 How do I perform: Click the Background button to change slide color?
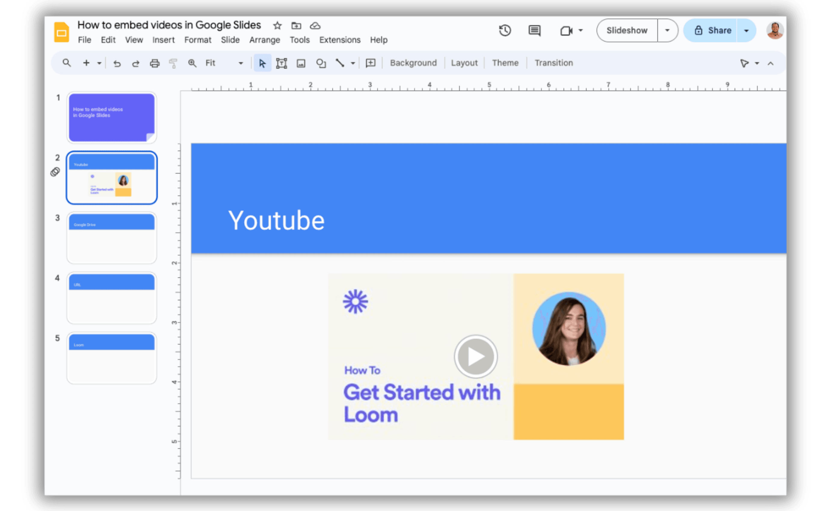[413, 63]
